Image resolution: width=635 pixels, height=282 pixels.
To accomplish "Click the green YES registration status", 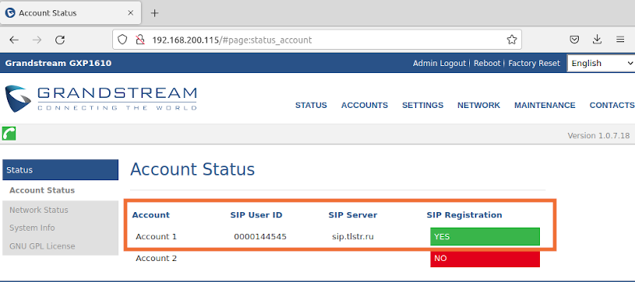I will pos(485,236).
